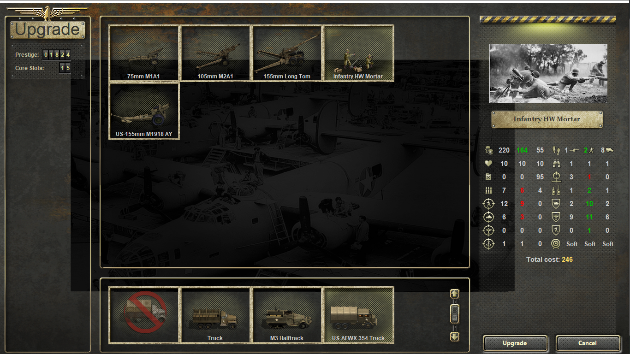Image resolution: width=630 pixels, height=354 pixels.
Task: Click the Total cost value 246
Action: (x=567, y=260)
